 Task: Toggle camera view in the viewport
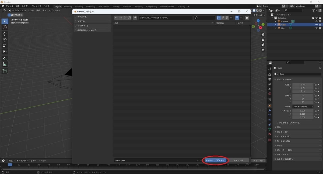pyautogui.click(x=263, y=45)
